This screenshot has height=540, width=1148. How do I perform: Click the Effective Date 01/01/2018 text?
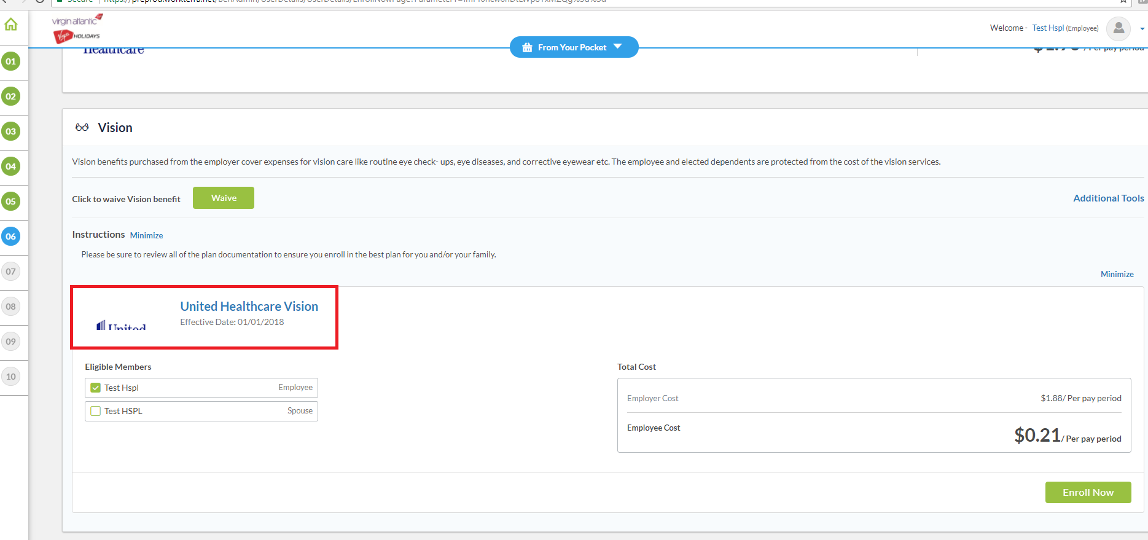tap(232, 322)
